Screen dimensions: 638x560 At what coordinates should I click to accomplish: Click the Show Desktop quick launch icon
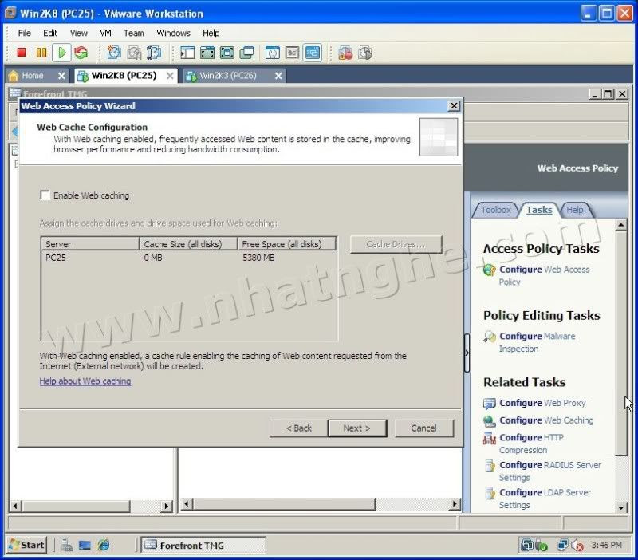pos(85,545)
